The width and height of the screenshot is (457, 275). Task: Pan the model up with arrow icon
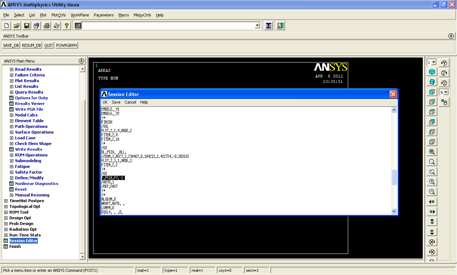pyautogui.click(x=432, y=222)
